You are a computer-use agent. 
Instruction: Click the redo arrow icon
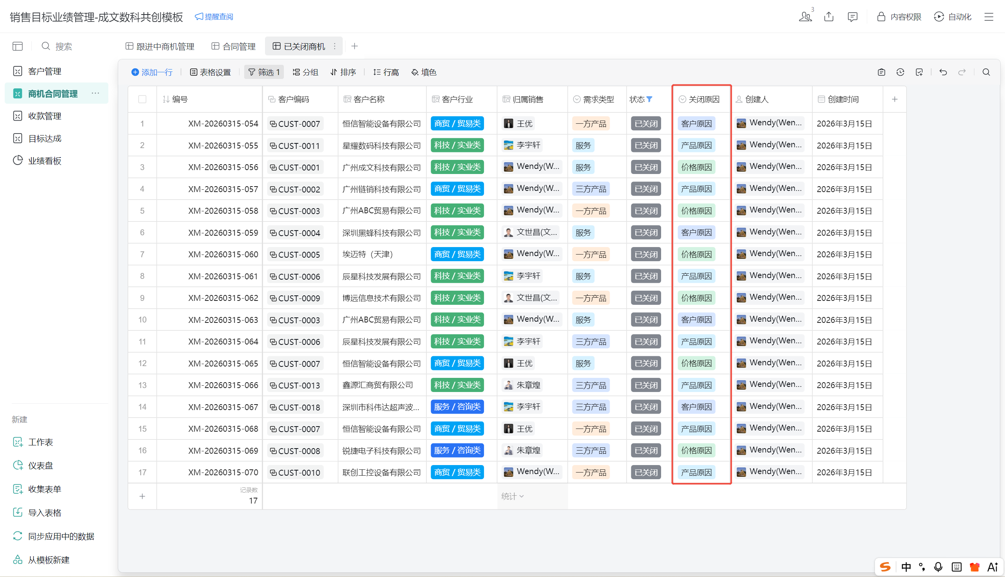click(962, 72)
